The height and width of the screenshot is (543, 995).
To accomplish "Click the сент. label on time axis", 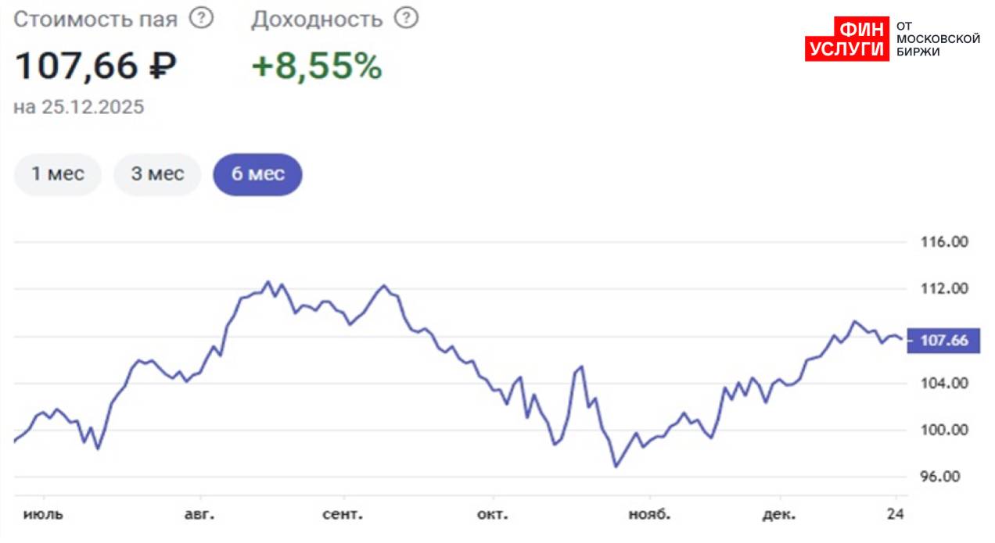I will [343, 515].
